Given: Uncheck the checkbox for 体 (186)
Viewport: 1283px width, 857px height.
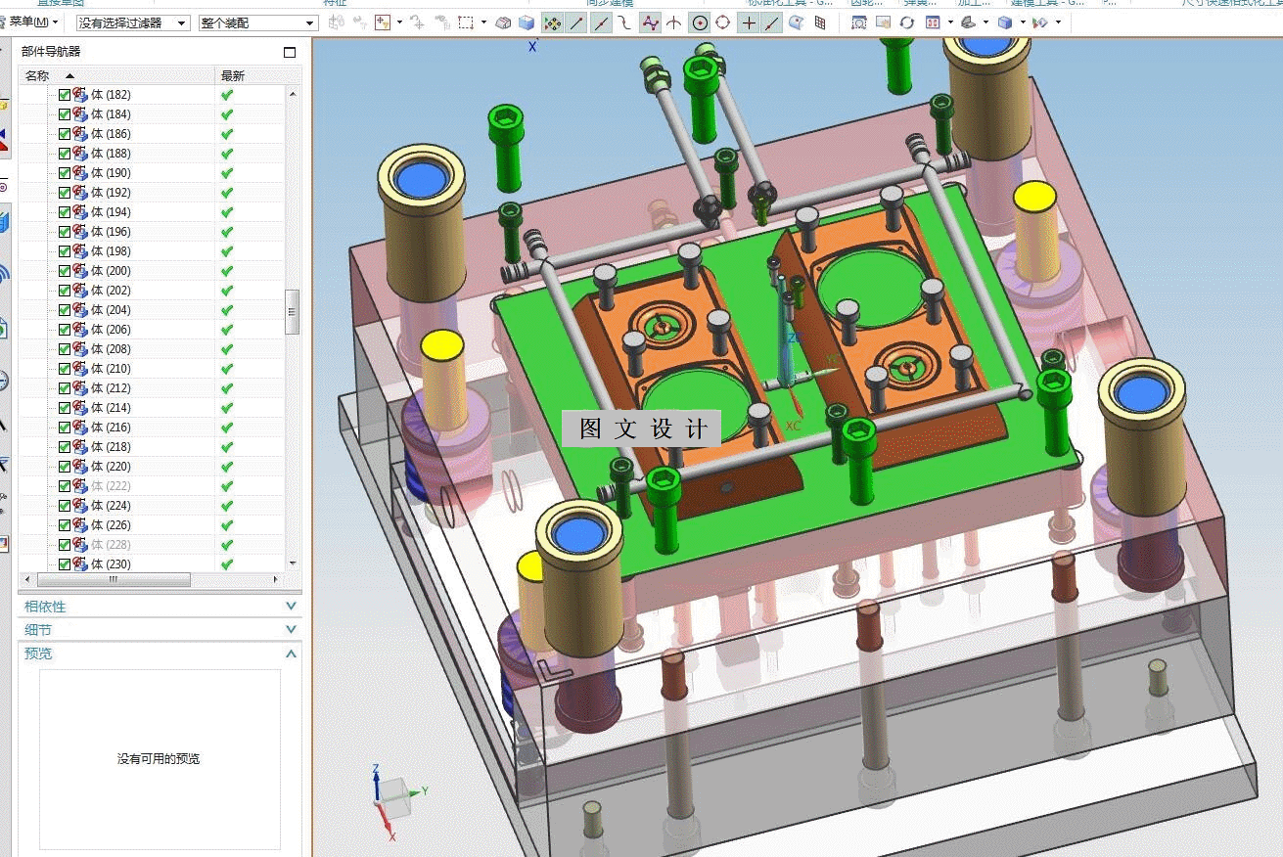Looking at the screenshot, I should [x=65, y=134].
